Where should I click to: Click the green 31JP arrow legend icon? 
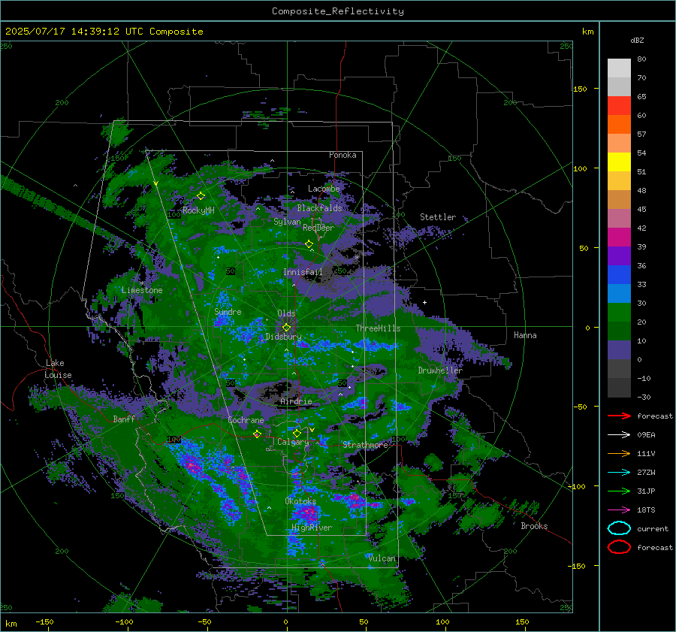tap(619, 491)
